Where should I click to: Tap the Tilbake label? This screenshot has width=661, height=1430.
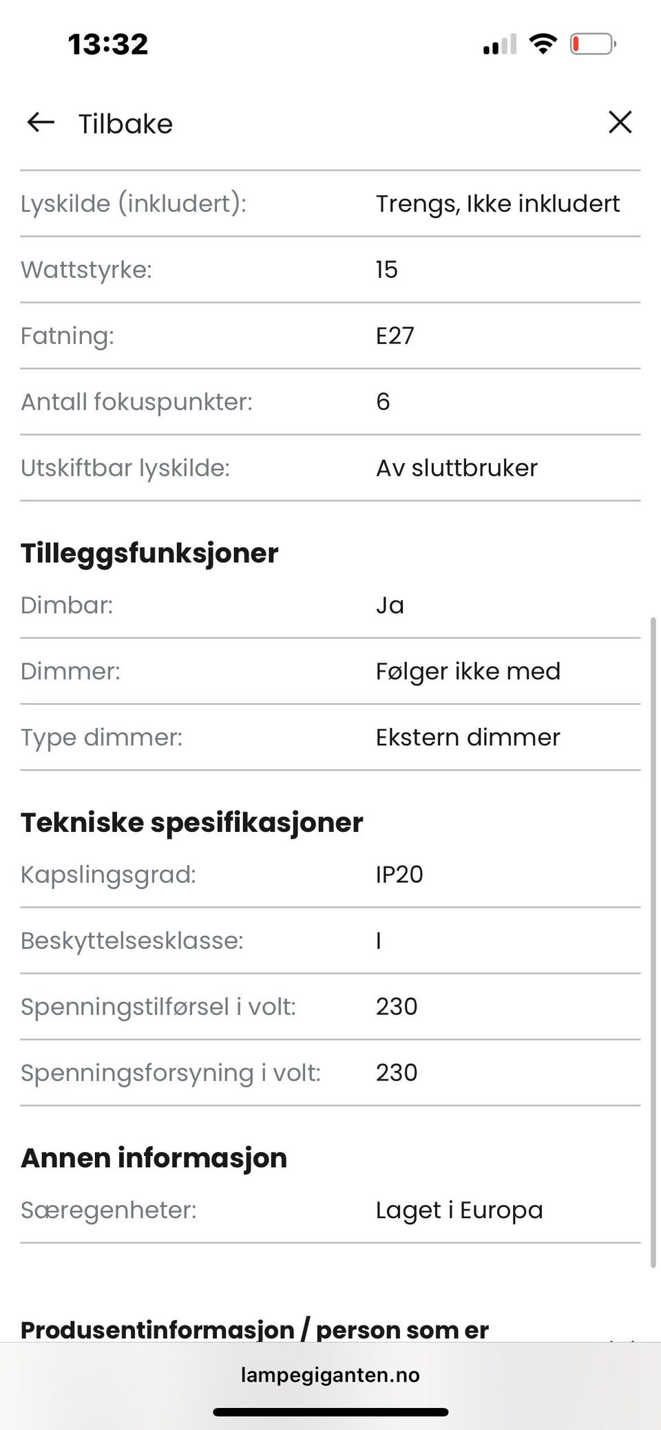(x=125, y=124)
